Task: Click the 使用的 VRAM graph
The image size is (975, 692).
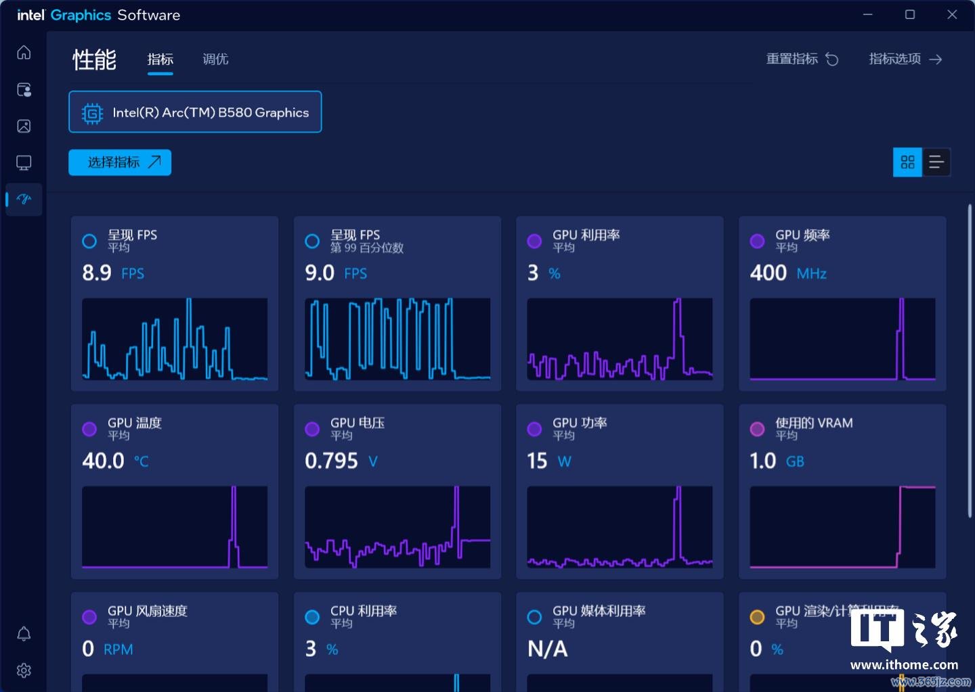Action: pyautogui.click(x=842, y=527)
